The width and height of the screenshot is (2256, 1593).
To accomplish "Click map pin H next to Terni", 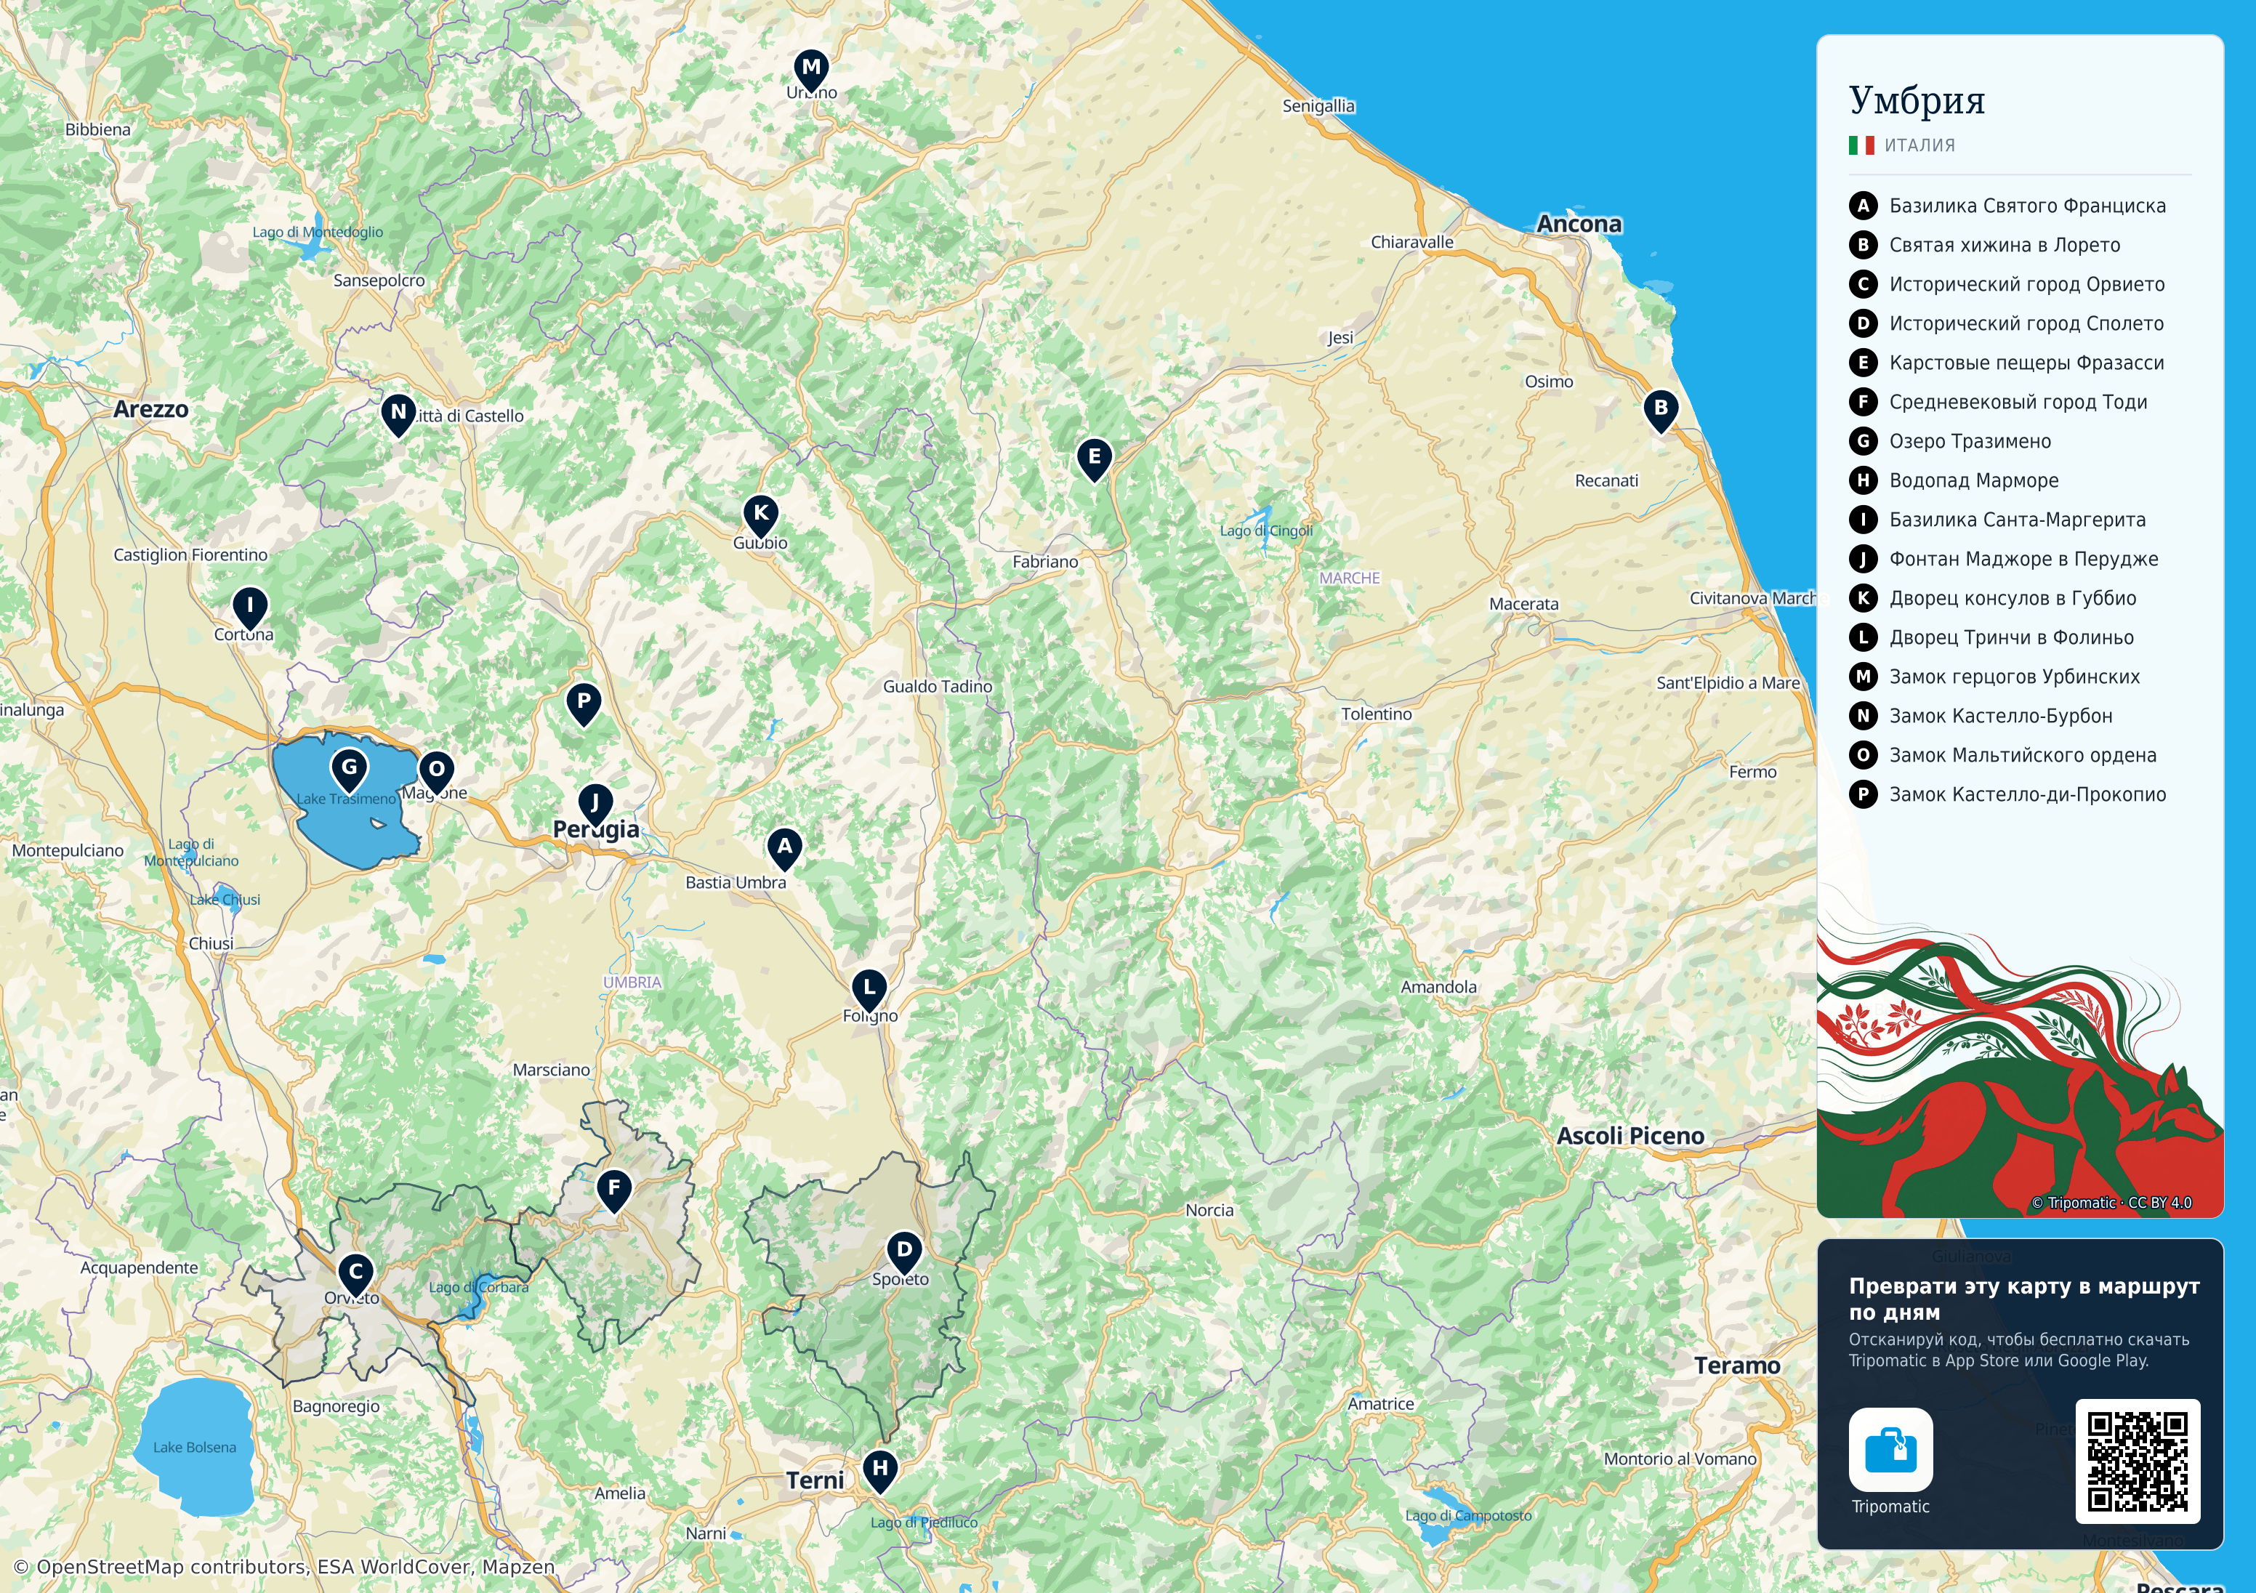I will tap(880, 1472).
